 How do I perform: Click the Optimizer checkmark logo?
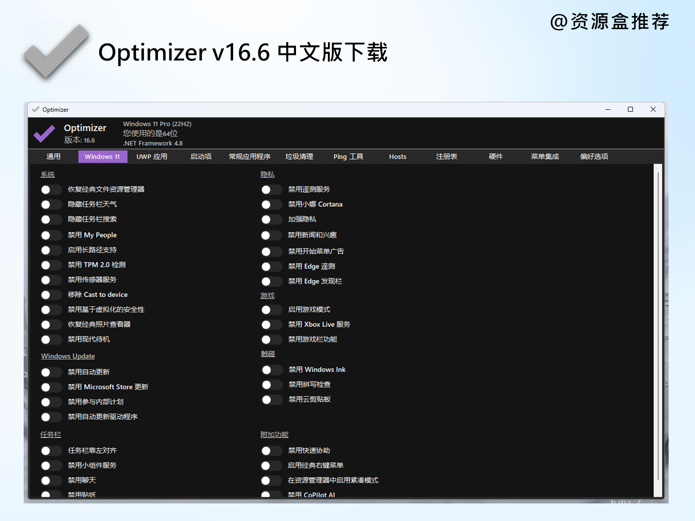(x=45, y=134)
